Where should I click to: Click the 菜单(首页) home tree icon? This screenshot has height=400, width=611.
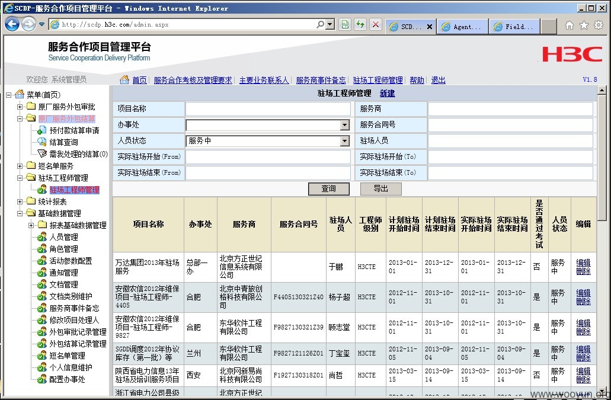pyautogui.click(x=20, y=94)
